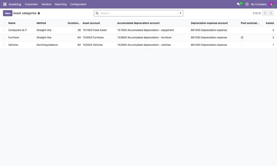Open the Configuration menu

(78, 4)
